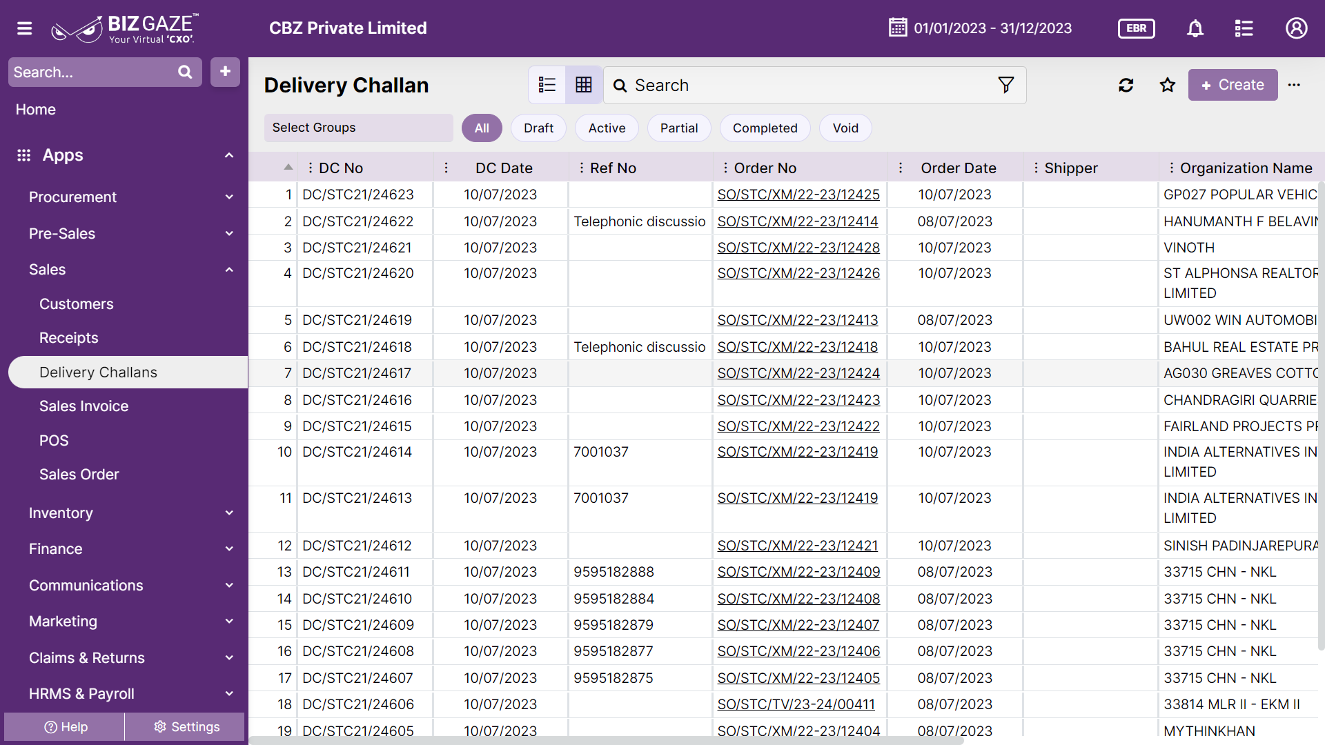This screenshot has height=745, width=1325.
Task: Open Shipper column options menu
Action: tap(1036, 168)
